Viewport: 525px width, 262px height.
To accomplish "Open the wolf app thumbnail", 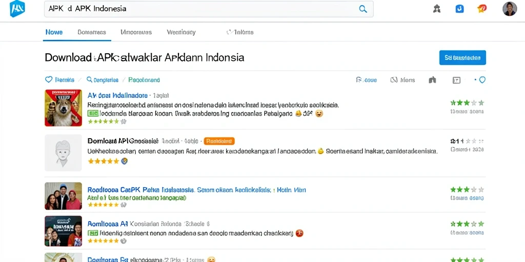I will [x=63, y=107].
